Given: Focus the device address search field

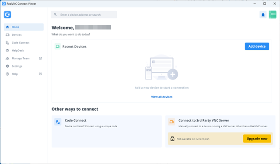Looking at the screenshot, I should [x=84, y=14].
